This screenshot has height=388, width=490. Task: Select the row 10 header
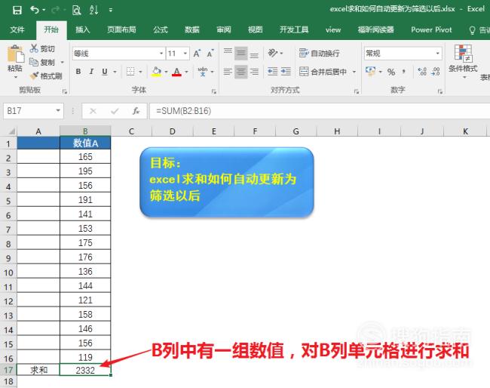click(8, 273)
